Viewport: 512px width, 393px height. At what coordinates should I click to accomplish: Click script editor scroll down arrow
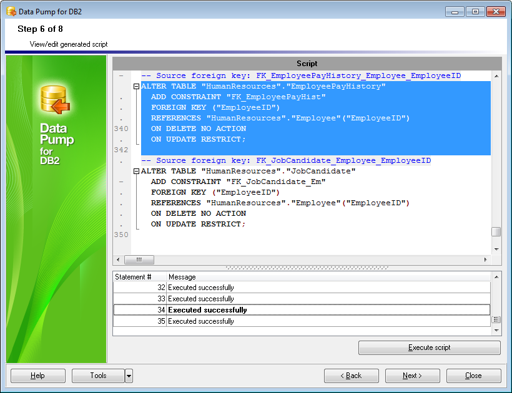[x=496, y=250]
